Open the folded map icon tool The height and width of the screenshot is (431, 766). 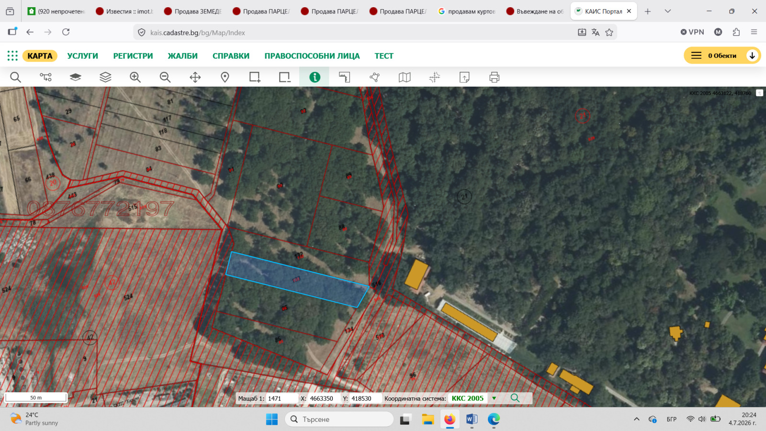405,77
